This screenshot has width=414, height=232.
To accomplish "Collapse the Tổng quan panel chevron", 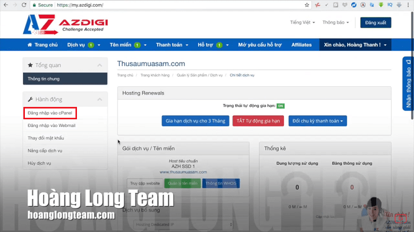I will coord(99,65).
